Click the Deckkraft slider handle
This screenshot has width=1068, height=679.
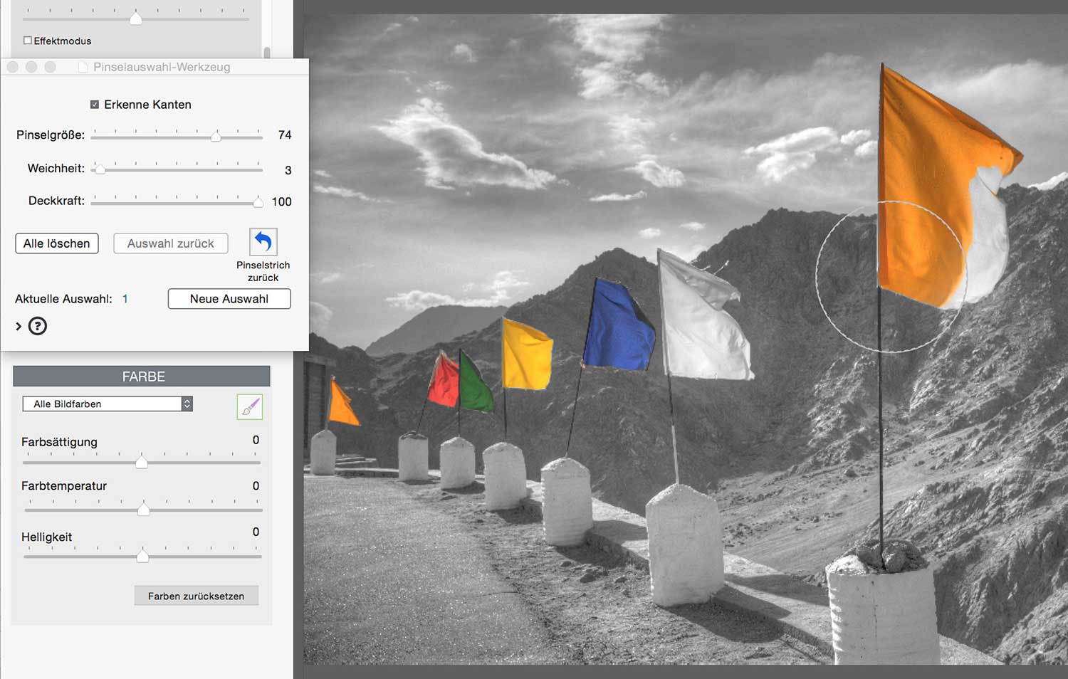tap(258, 202)
